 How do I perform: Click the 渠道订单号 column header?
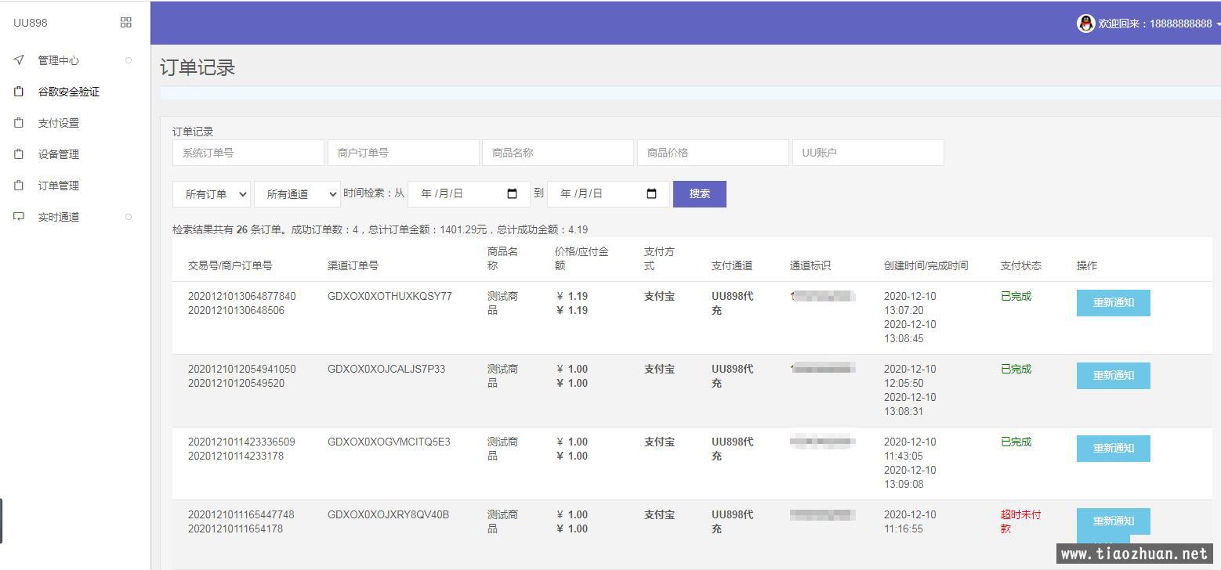353,266
